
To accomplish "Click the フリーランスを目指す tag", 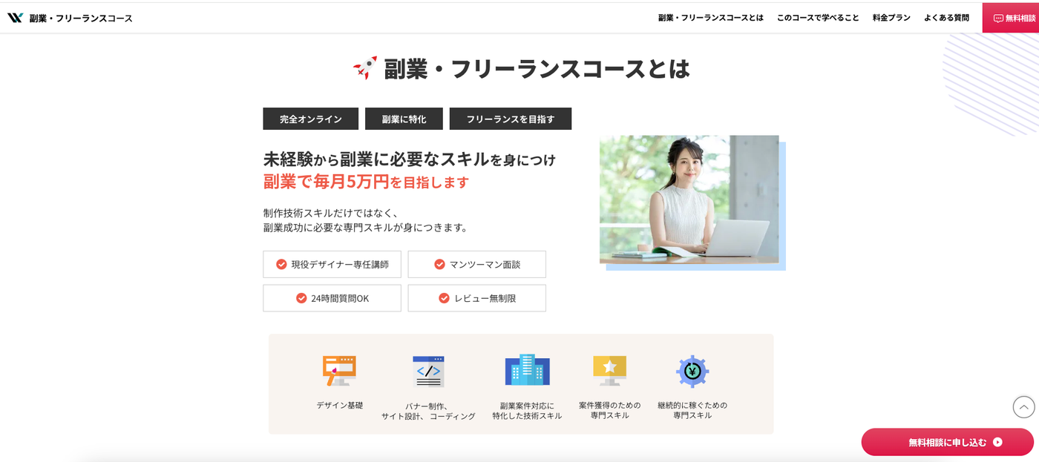I will point(511,119).
